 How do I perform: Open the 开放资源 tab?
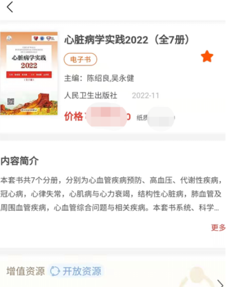click(x=82, y=271)
